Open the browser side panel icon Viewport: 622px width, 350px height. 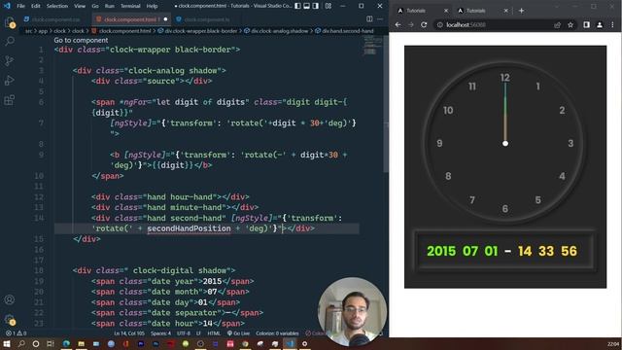pyautogui.click(x=586, y=24)
